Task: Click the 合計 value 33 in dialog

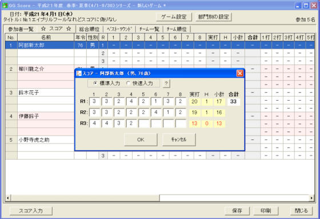Action: 234,102
